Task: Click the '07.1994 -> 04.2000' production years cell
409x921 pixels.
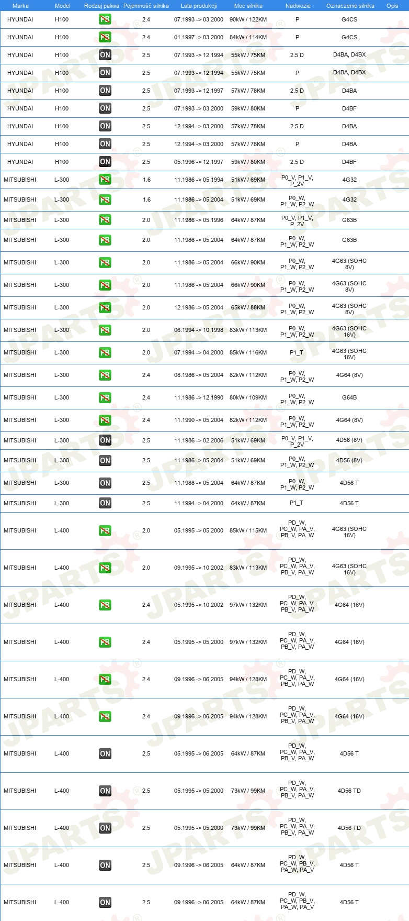Action: (199, 352)
